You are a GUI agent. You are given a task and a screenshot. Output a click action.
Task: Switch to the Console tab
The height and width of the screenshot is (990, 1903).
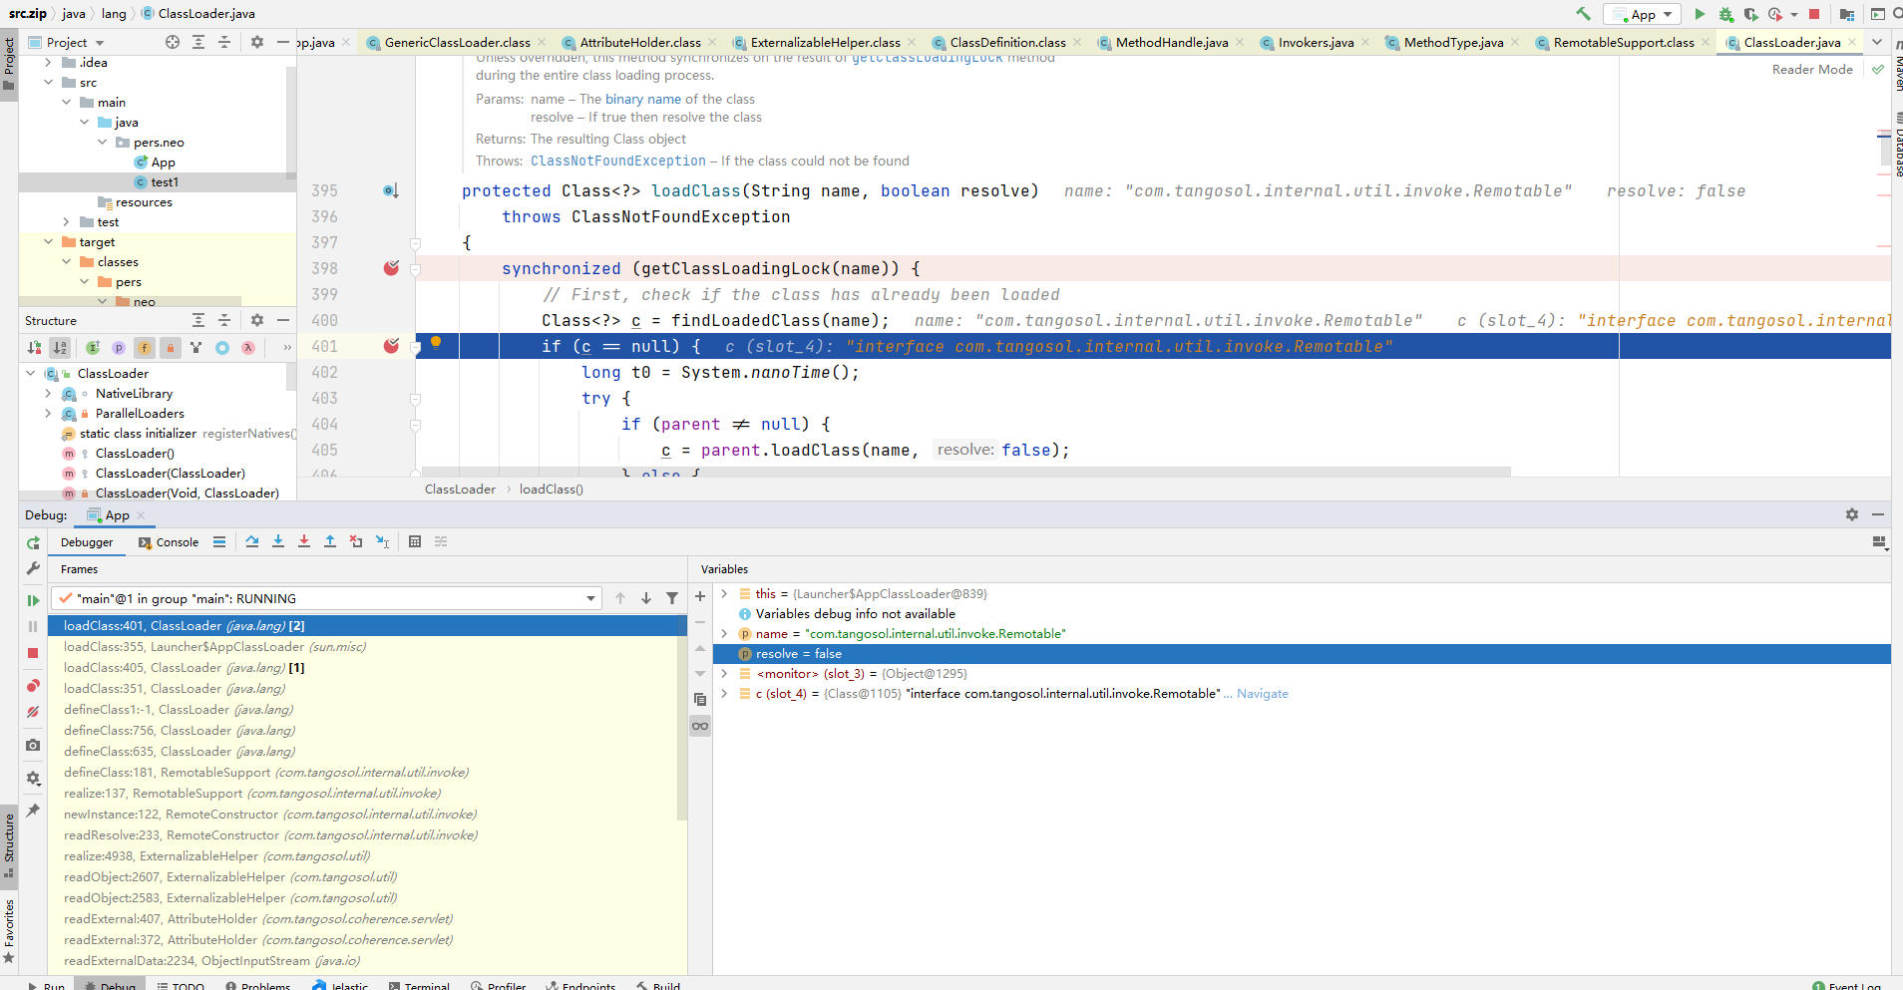(169, 542)
